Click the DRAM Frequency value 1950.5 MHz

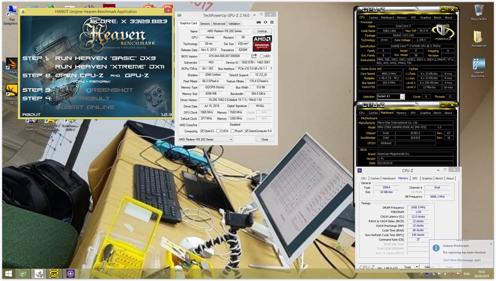coord(418,208)
